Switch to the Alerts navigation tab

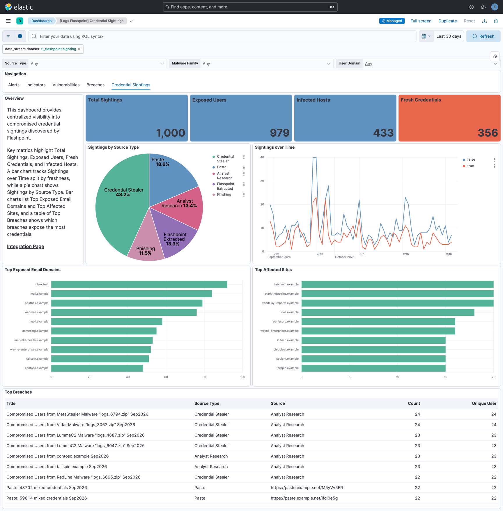click(x=14, y=85)
